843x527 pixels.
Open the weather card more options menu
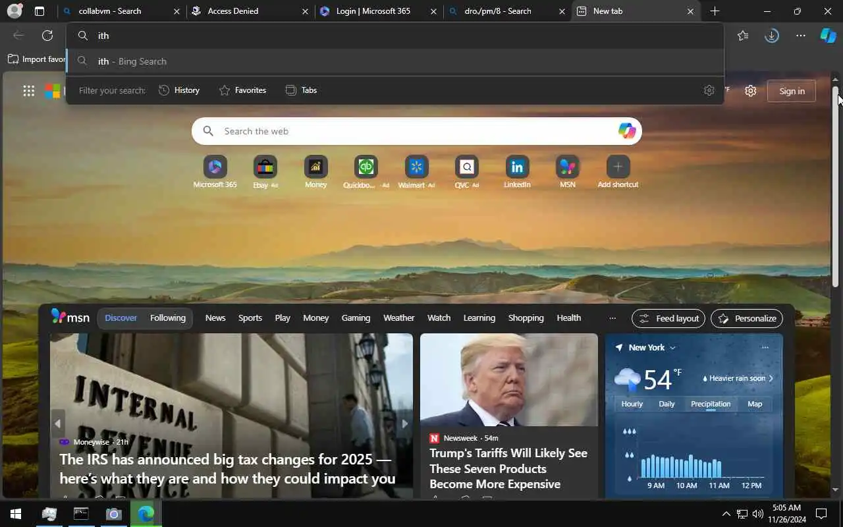click(765, 348)
